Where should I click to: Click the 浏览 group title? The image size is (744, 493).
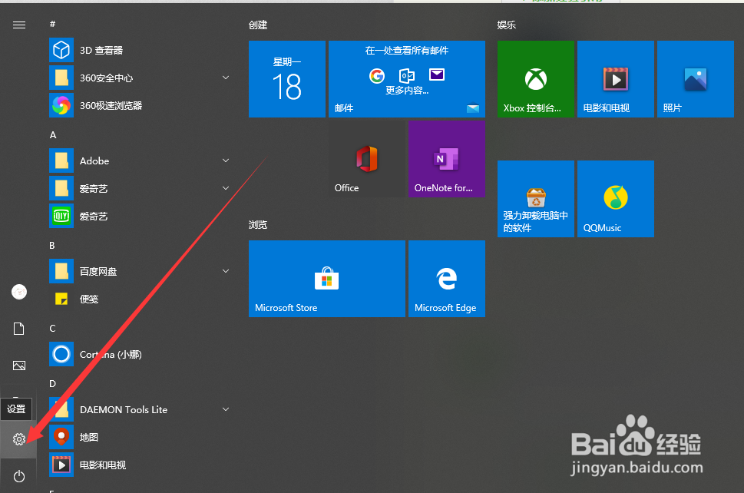258,224
